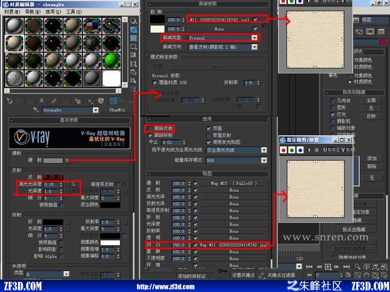Click the VRayMtl material type button

(x=117, y=110)
